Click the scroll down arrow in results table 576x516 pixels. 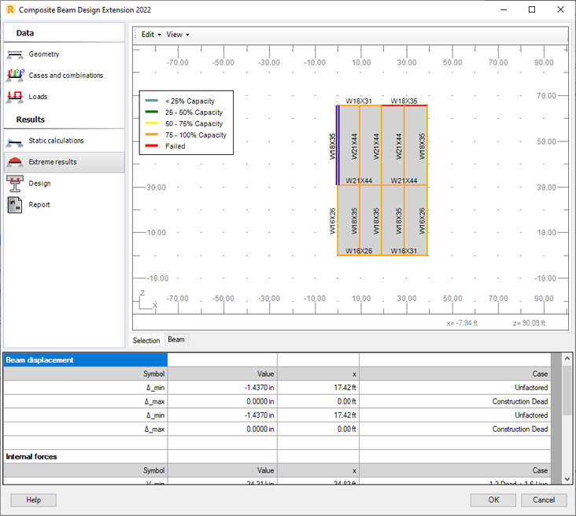pyautogui.click(x=567, y=479)
